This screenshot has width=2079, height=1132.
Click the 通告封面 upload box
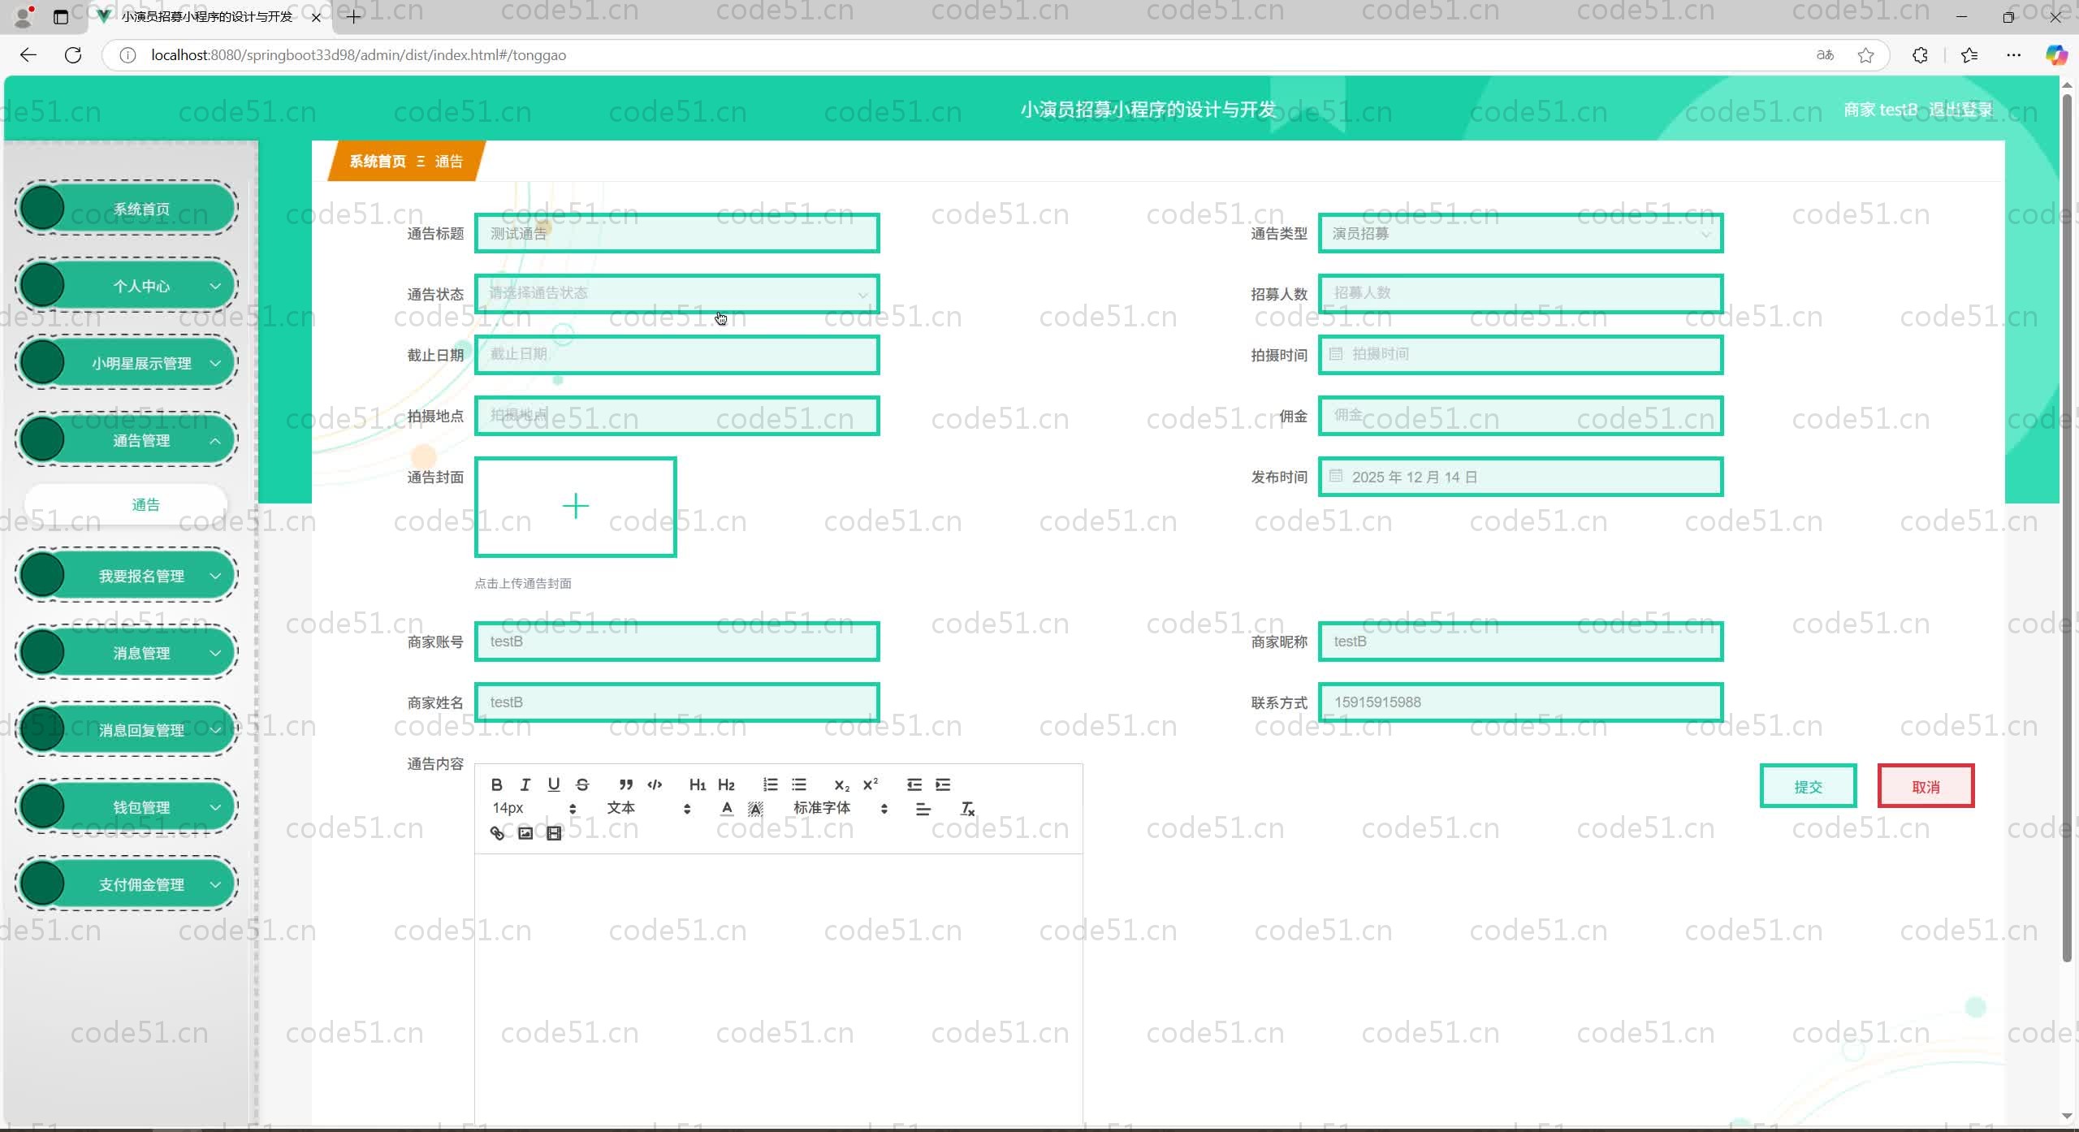click(x=575, y=507)
